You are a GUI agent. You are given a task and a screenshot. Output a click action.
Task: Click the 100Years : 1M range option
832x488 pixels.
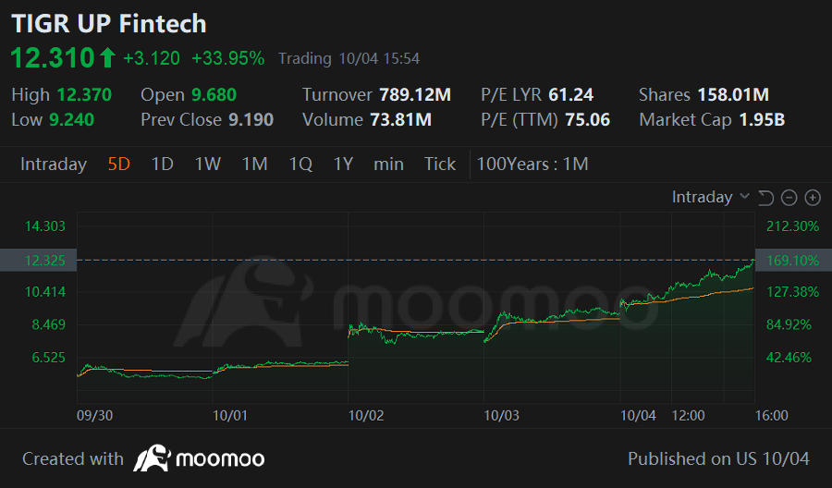(x=532, y=164)
